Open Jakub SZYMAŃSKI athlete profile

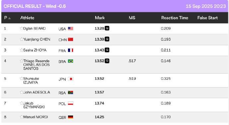pyautogui.click(x=34, y=105)
